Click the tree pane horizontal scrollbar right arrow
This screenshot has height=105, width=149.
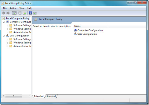(x=29, y=96)
